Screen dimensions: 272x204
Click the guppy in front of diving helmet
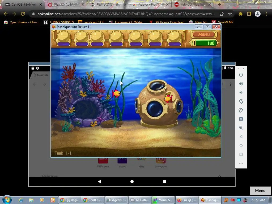click(x=168, y=98)
